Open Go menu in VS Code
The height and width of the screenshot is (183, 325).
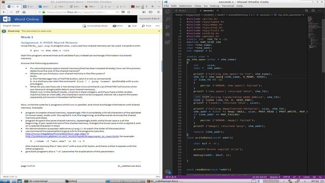click(206, 6)
